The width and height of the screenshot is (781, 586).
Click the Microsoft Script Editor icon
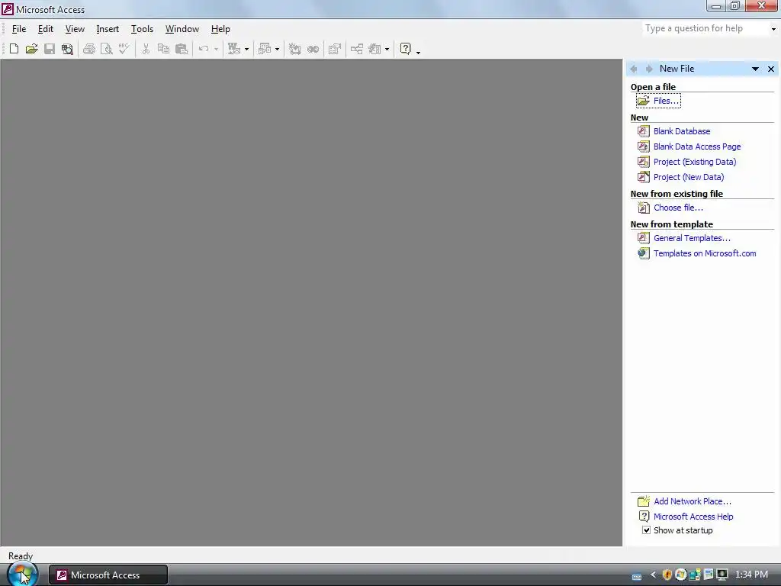click(313, 49)
